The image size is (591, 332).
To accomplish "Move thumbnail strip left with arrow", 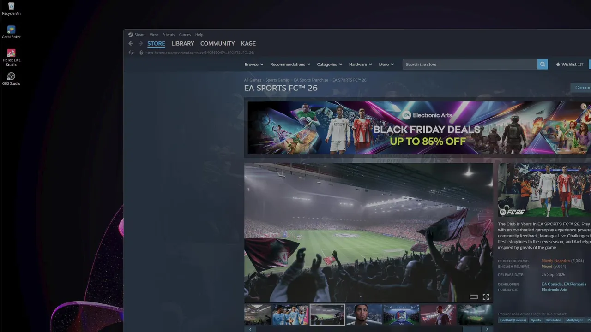I will 250,329.
